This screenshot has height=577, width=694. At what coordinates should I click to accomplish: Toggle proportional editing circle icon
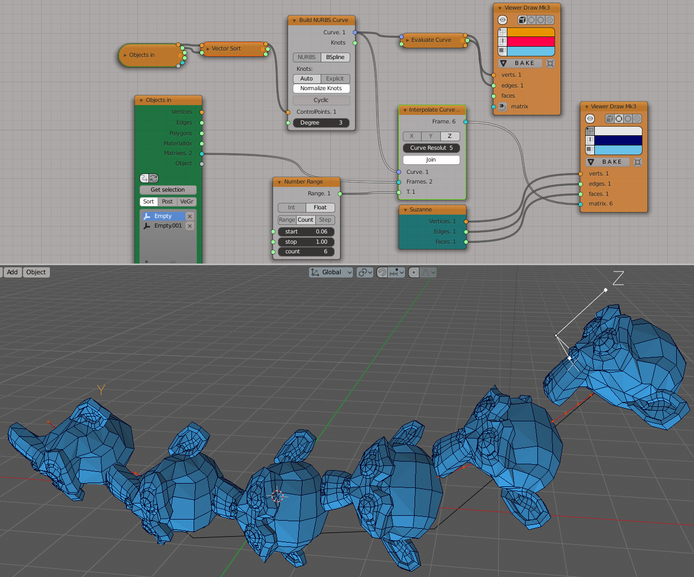coord(414,272)
